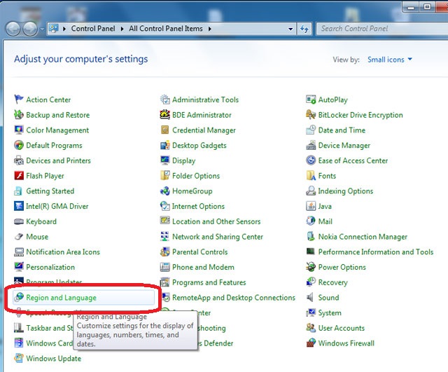The width and height of the screenshot is (448, 372).
Task: Expand the address bar history dropdown
Action: tap(290, 29)
